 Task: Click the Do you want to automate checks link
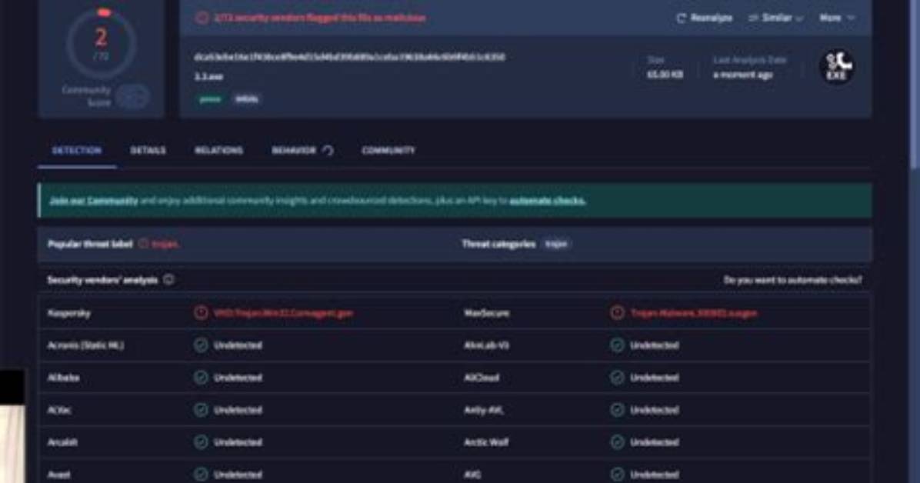coord(792,280)
